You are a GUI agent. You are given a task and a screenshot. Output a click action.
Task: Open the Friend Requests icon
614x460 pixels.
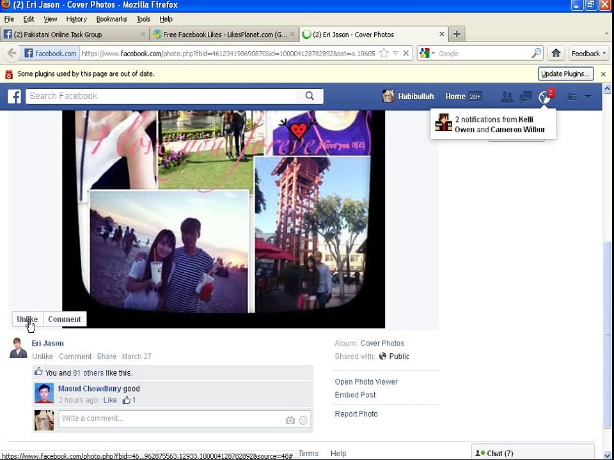pyautogui.click(x=507, y=96)
